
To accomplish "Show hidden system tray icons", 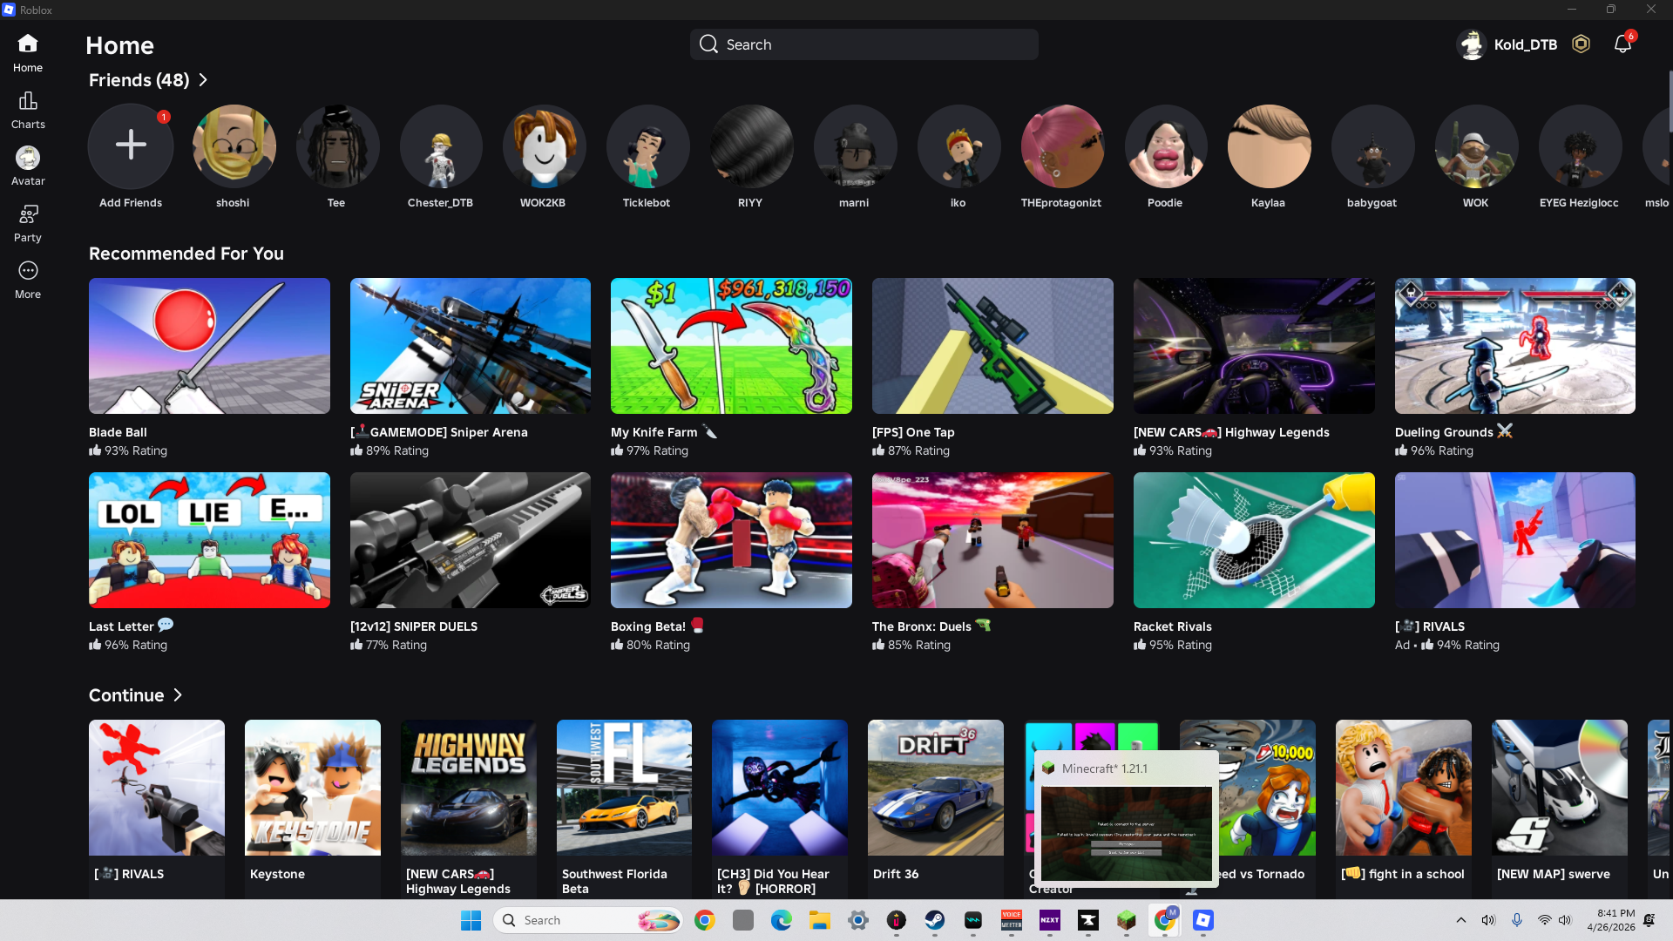I will point(1461,920).
